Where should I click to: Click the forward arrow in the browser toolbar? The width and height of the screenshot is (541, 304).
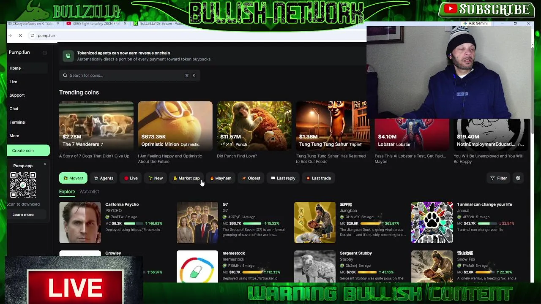10,35
